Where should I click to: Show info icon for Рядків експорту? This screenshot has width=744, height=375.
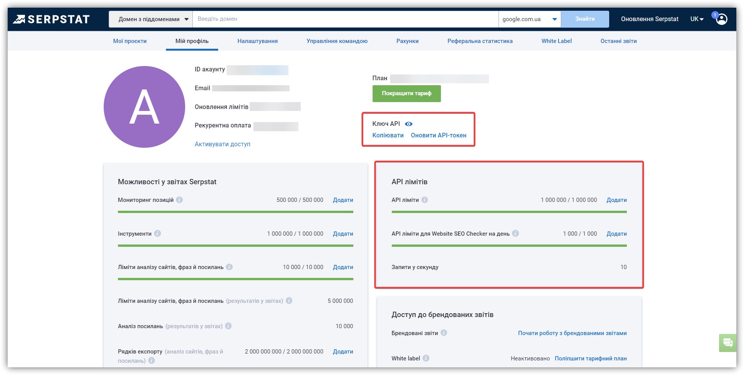[151, 360]
